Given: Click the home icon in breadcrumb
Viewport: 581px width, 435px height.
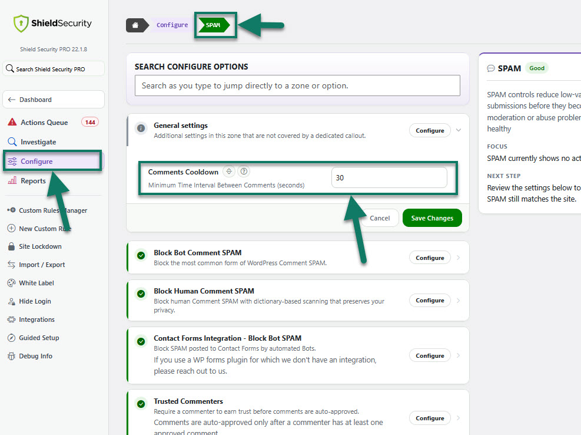Looking at the screenshot, I should click(x=135, y=25).
